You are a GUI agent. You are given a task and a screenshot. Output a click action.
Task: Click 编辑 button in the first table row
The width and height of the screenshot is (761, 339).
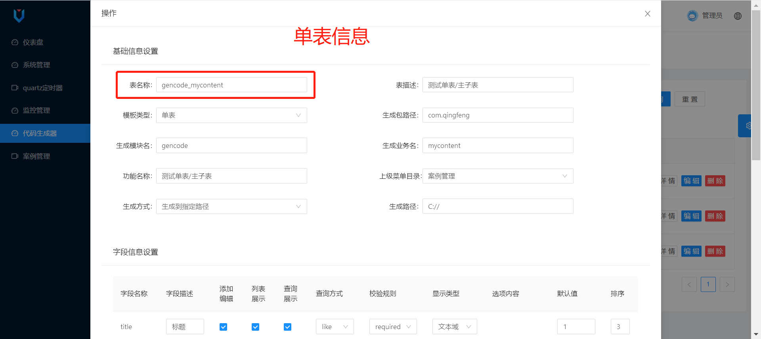coord(692,181)
